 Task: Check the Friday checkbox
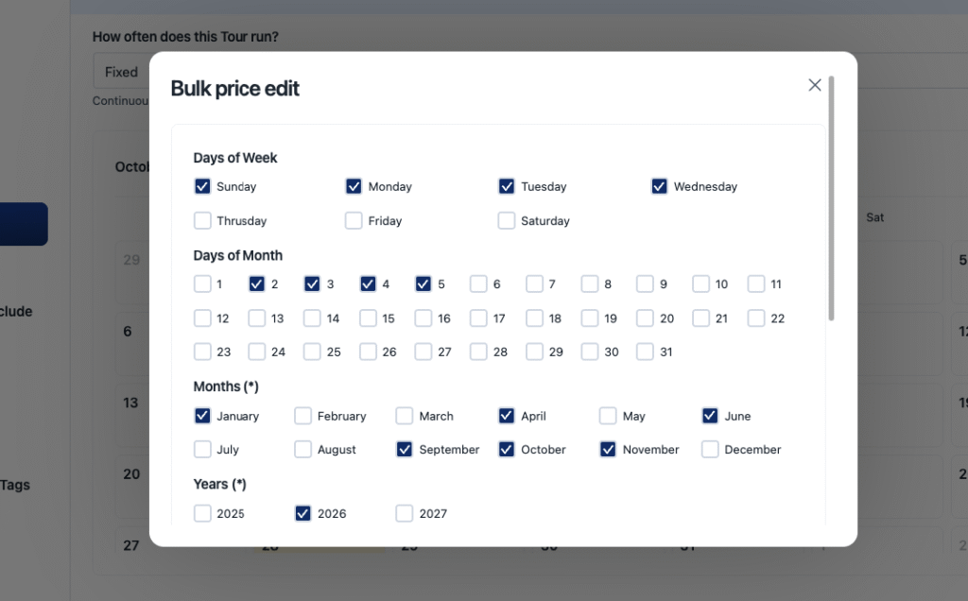(354, 220)
